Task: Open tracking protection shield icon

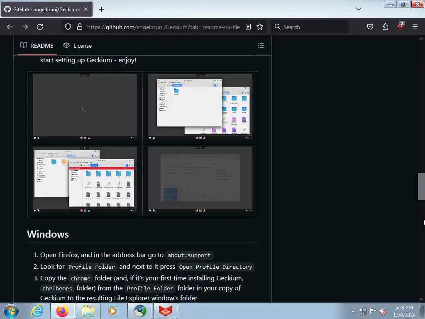Action: 68,27
